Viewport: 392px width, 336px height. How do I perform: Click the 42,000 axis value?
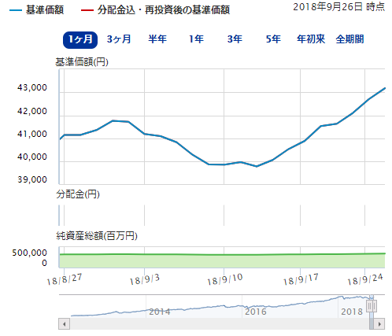point(32,111)
